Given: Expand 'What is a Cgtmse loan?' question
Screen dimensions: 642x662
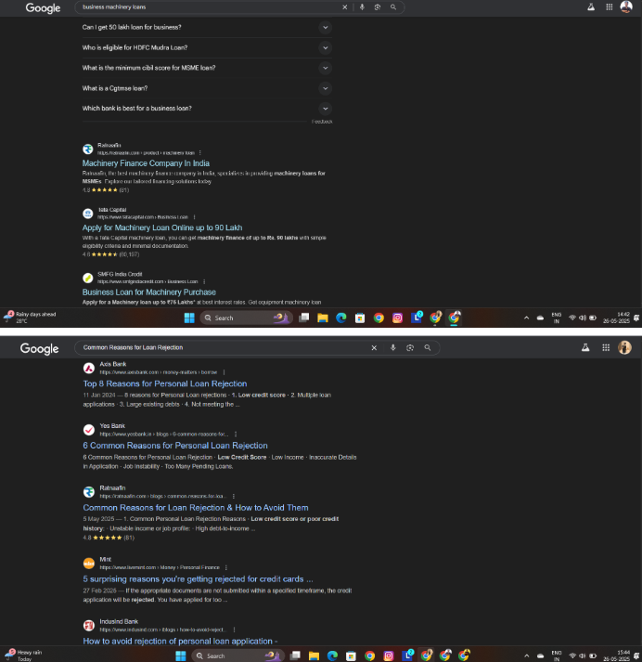Looking at the screenshot, I should tap(326, 88).
